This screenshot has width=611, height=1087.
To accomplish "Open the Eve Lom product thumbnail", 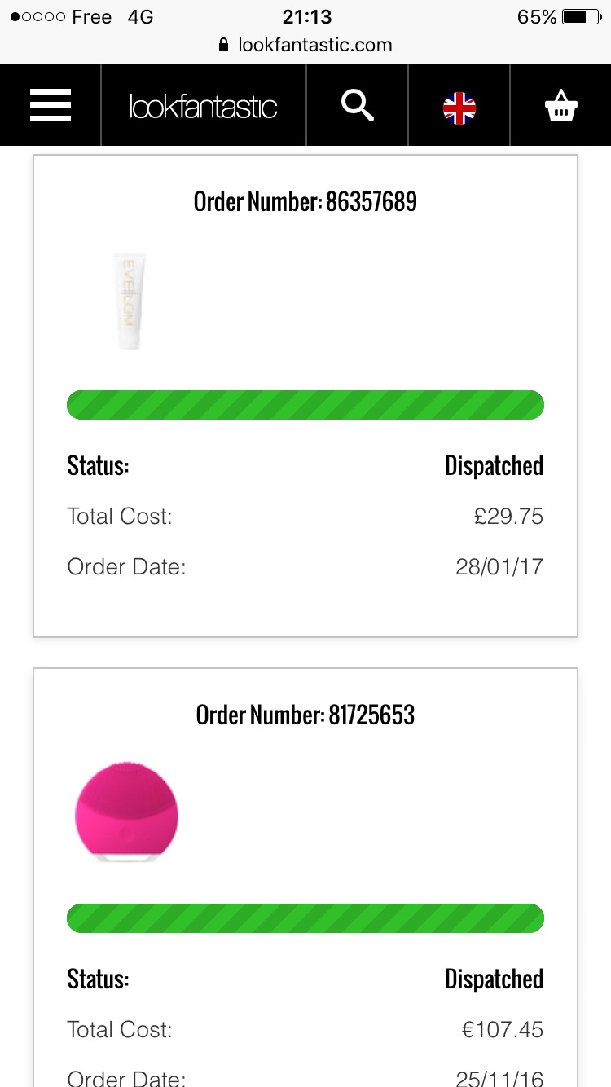I will click(130, 301).
